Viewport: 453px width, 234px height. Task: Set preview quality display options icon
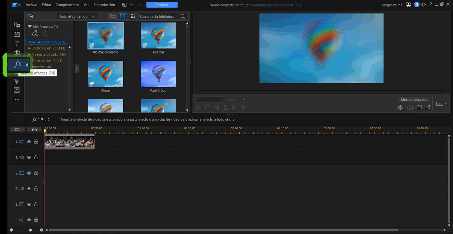pos(419,107)
